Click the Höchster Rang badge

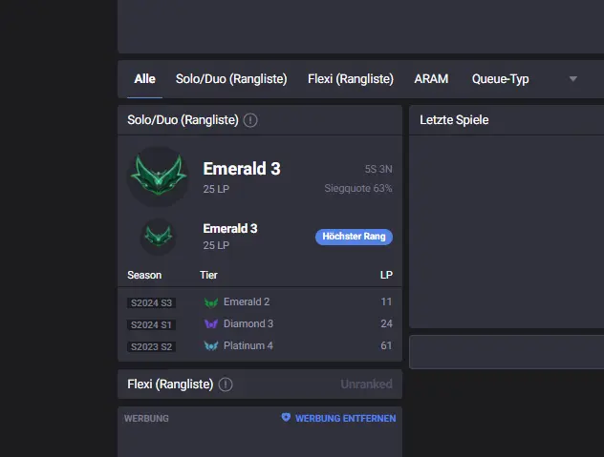[x=354, y=237]
